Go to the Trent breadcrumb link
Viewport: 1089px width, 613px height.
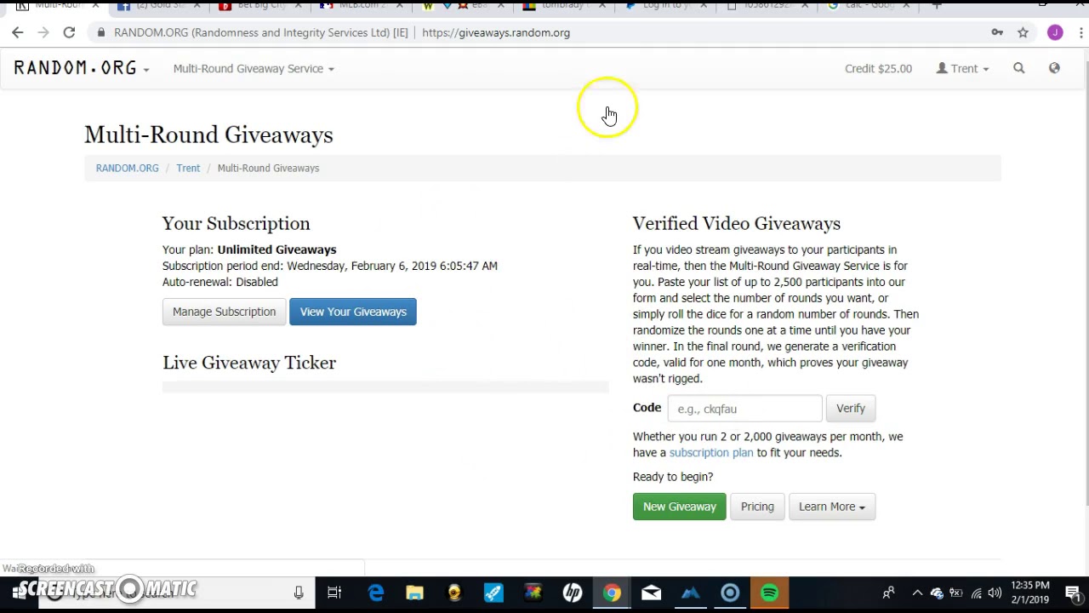tap(188, 169)
